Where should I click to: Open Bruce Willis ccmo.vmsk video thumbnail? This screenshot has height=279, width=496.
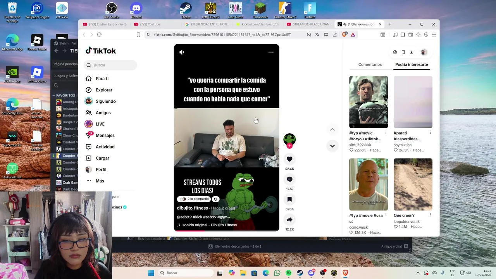click(369, 184)
